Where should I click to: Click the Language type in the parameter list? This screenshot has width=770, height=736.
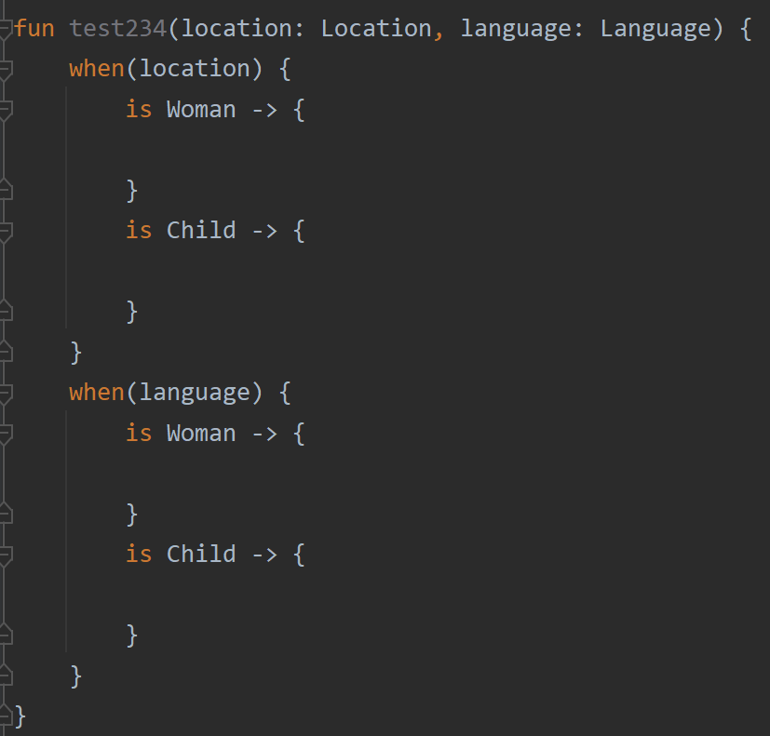tap(655, 30)
